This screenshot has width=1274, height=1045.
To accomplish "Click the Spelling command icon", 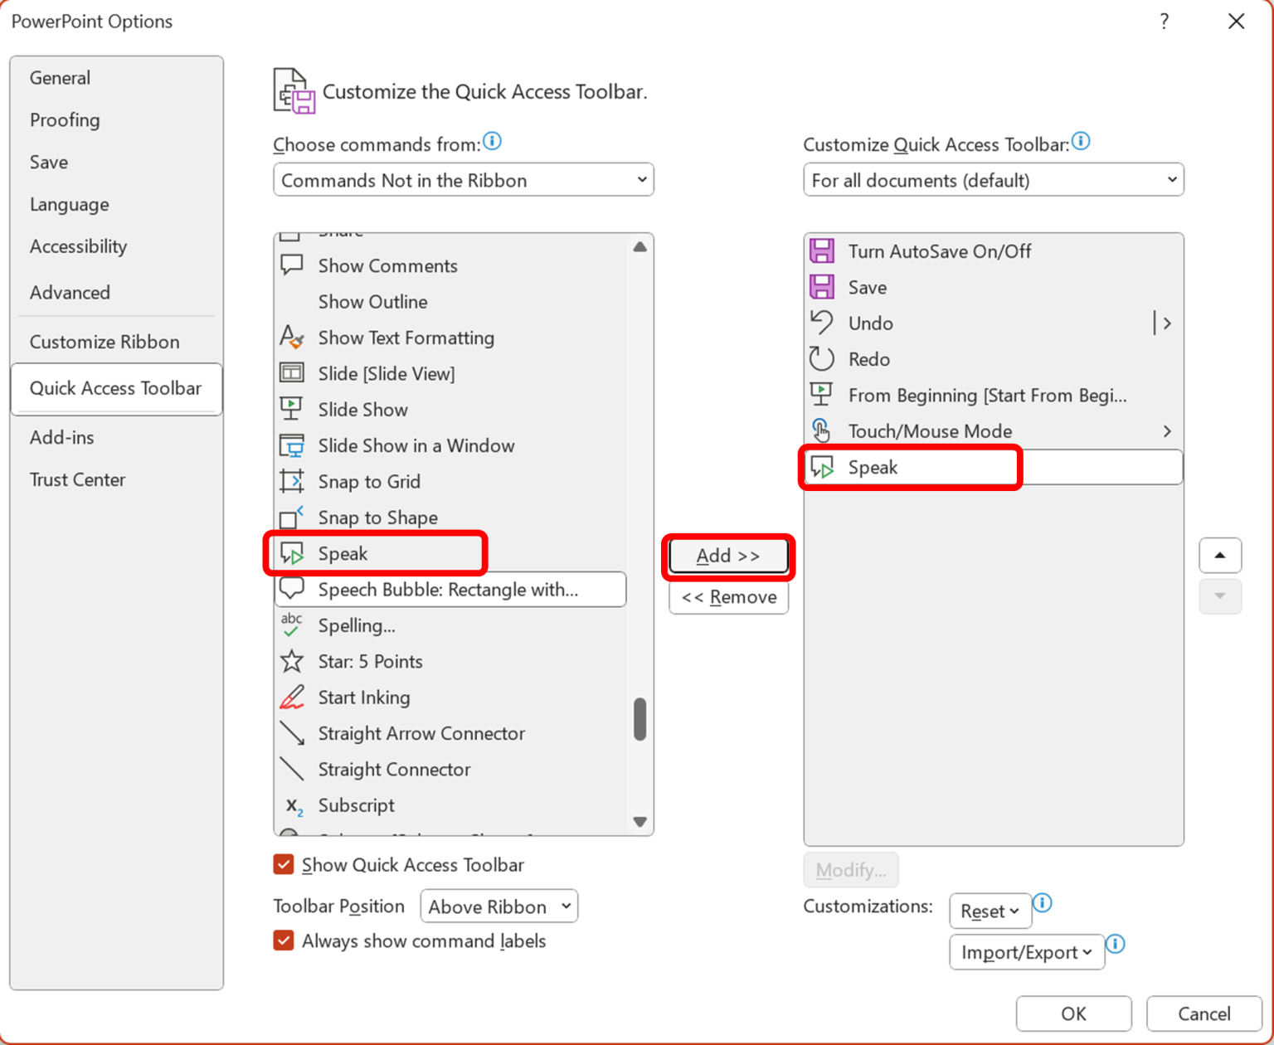I will (292, 625).
